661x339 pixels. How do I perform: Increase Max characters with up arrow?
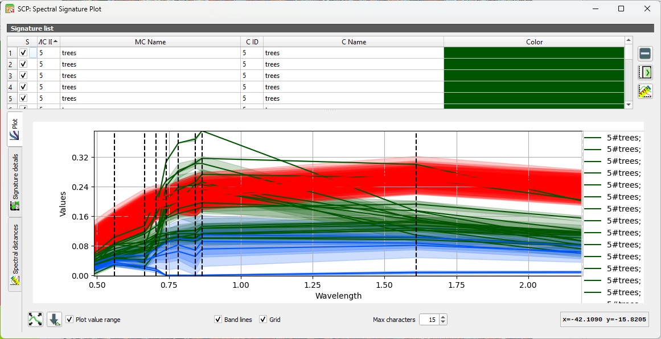tap(443, 317)
